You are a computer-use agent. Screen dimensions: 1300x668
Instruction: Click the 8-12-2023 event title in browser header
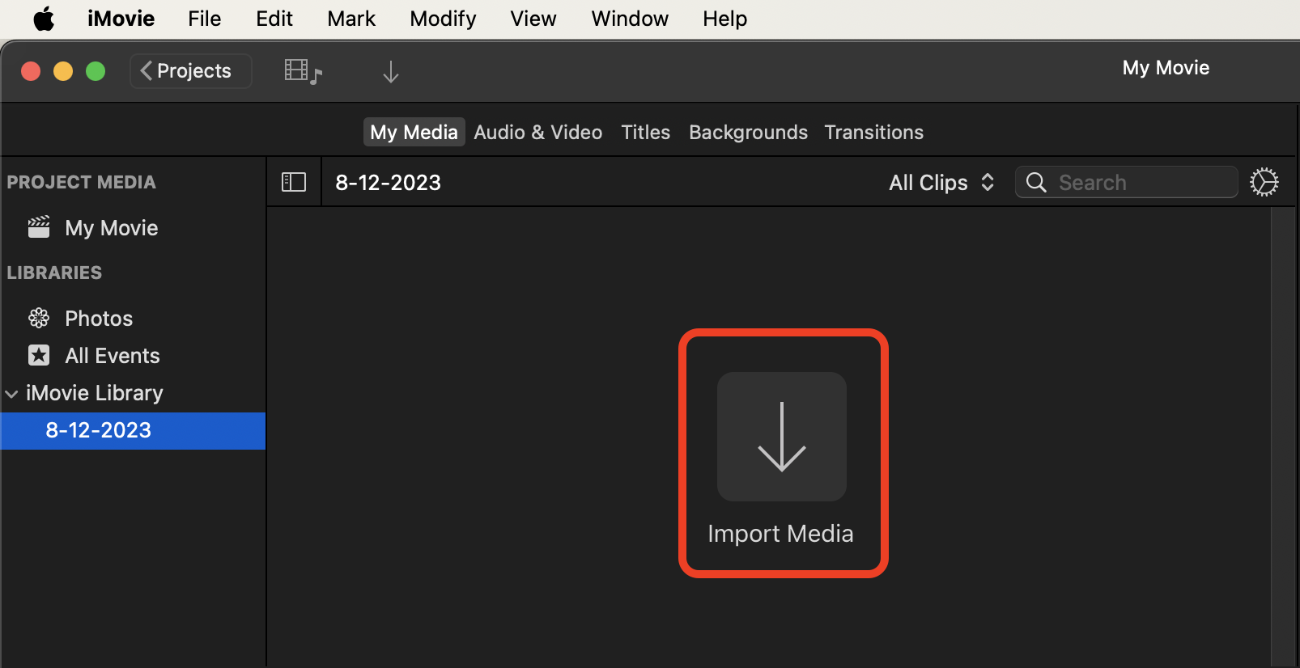coord(389,183)
